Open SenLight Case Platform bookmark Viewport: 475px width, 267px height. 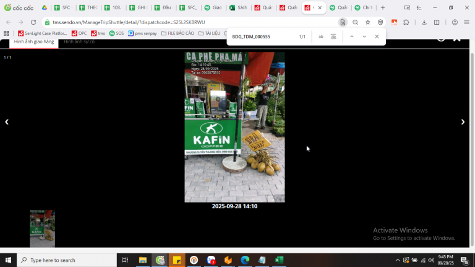43,33
